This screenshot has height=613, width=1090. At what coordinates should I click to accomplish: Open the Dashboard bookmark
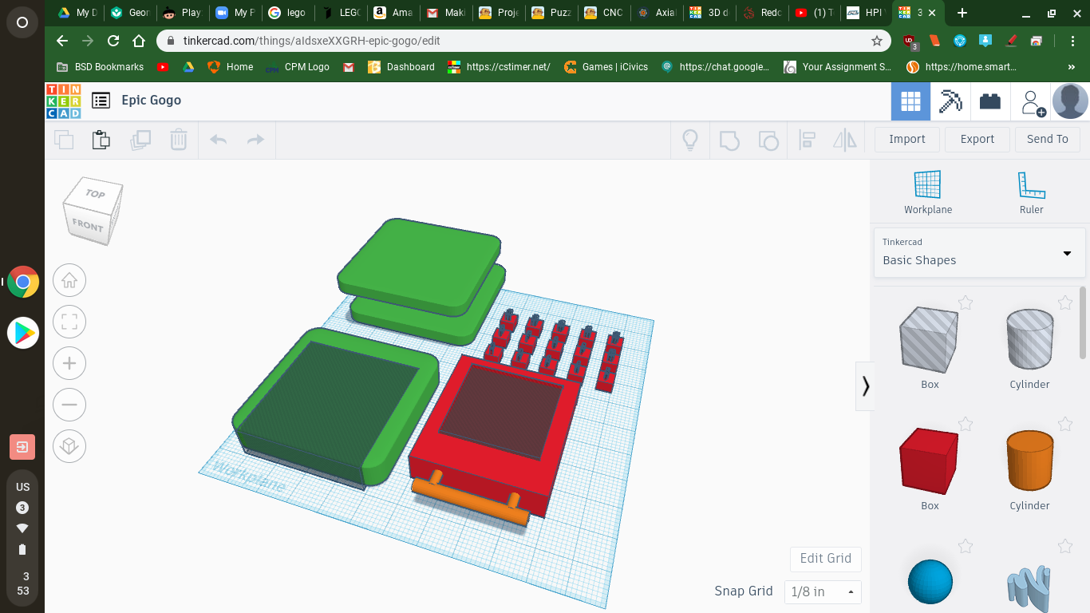click(401, 67)
